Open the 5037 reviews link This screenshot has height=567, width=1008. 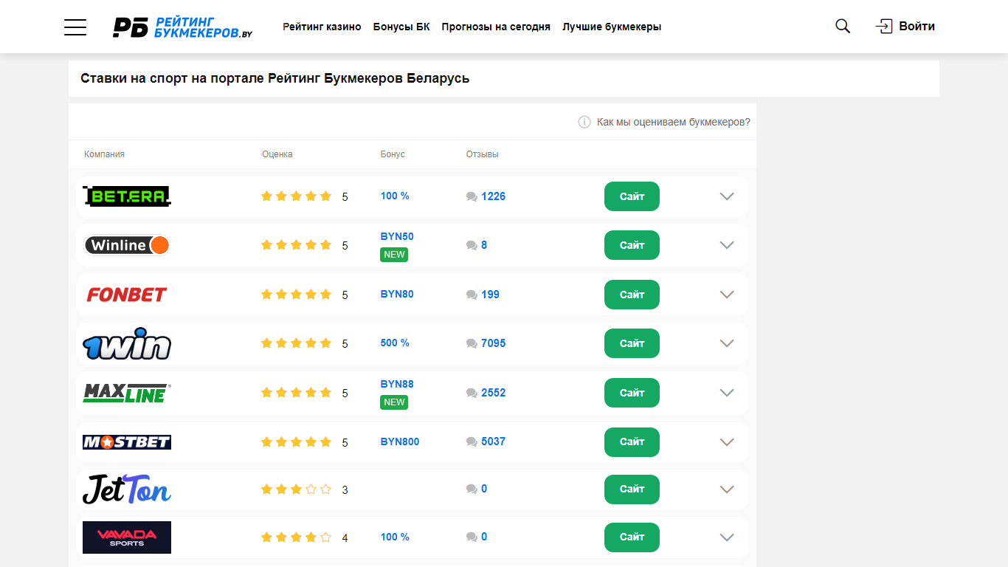coord(493,441)
